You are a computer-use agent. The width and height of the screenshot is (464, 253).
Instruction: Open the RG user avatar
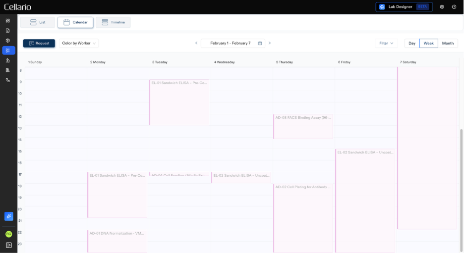tap(8, 234)
